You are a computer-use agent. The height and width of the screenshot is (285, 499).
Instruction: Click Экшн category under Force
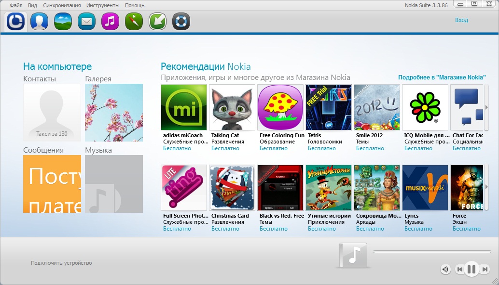click(459, 222)
